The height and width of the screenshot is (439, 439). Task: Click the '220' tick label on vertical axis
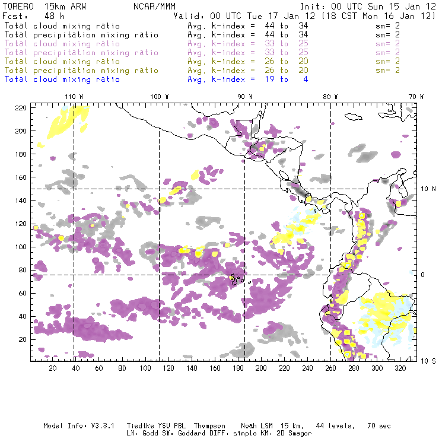[x=21, y=108]
